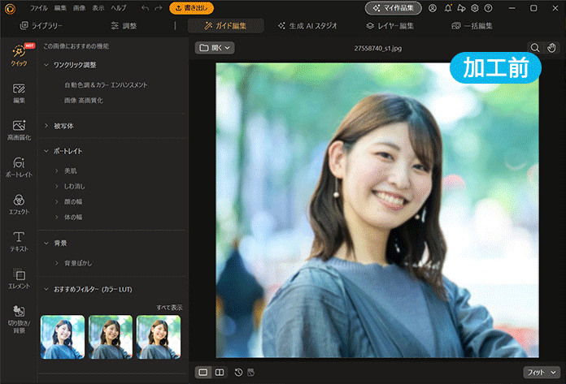Collapse the 背景 background section
Screen dimensions: 566x384
46,244
